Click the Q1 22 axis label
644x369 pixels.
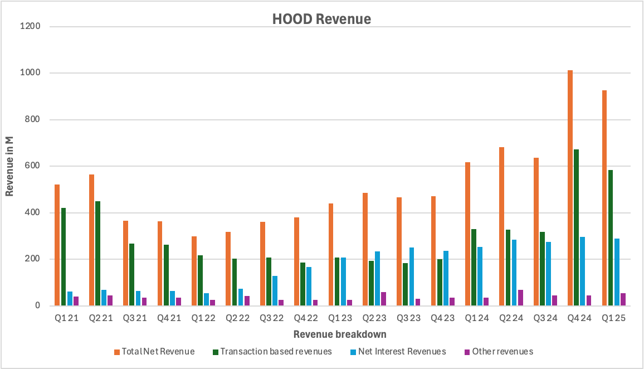tap(203, 318)
